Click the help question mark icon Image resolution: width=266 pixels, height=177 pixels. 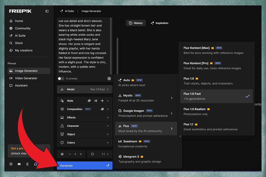11,164
